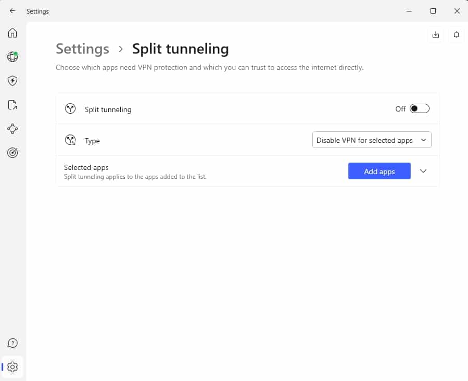The image size is (468, 381).
Task: Click the download update icon
Action: click(x=436, y=35)
